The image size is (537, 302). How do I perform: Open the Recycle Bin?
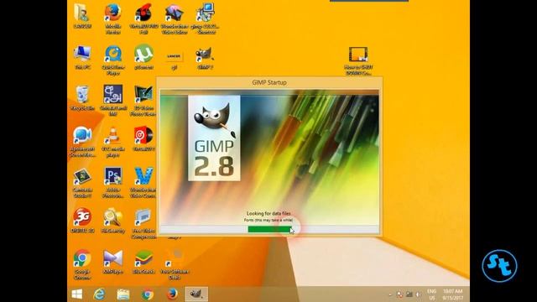tap(82, 98)
